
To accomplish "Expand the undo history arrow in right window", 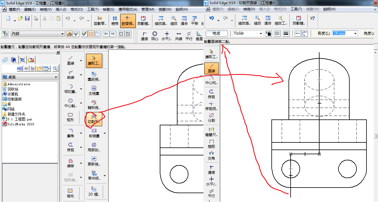I will (x=218, y=20).
